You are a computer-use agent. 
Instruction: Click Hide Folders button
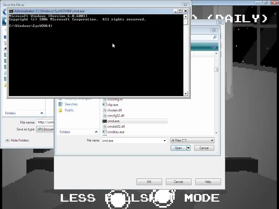click(17, 140)
